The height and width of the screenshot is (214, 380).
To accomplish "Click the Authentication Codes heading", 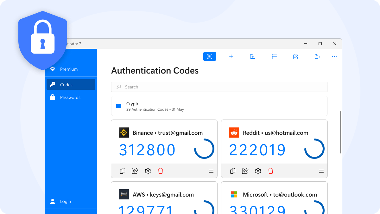I will 155,70.
